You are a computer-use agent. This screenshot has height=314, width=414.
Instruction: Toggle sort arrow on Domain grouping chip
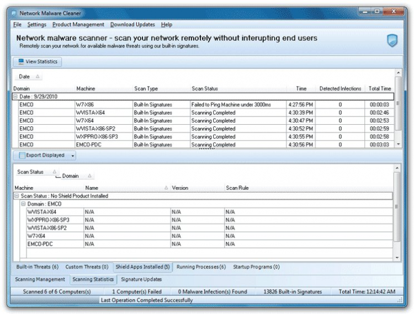tap(89, 176)
